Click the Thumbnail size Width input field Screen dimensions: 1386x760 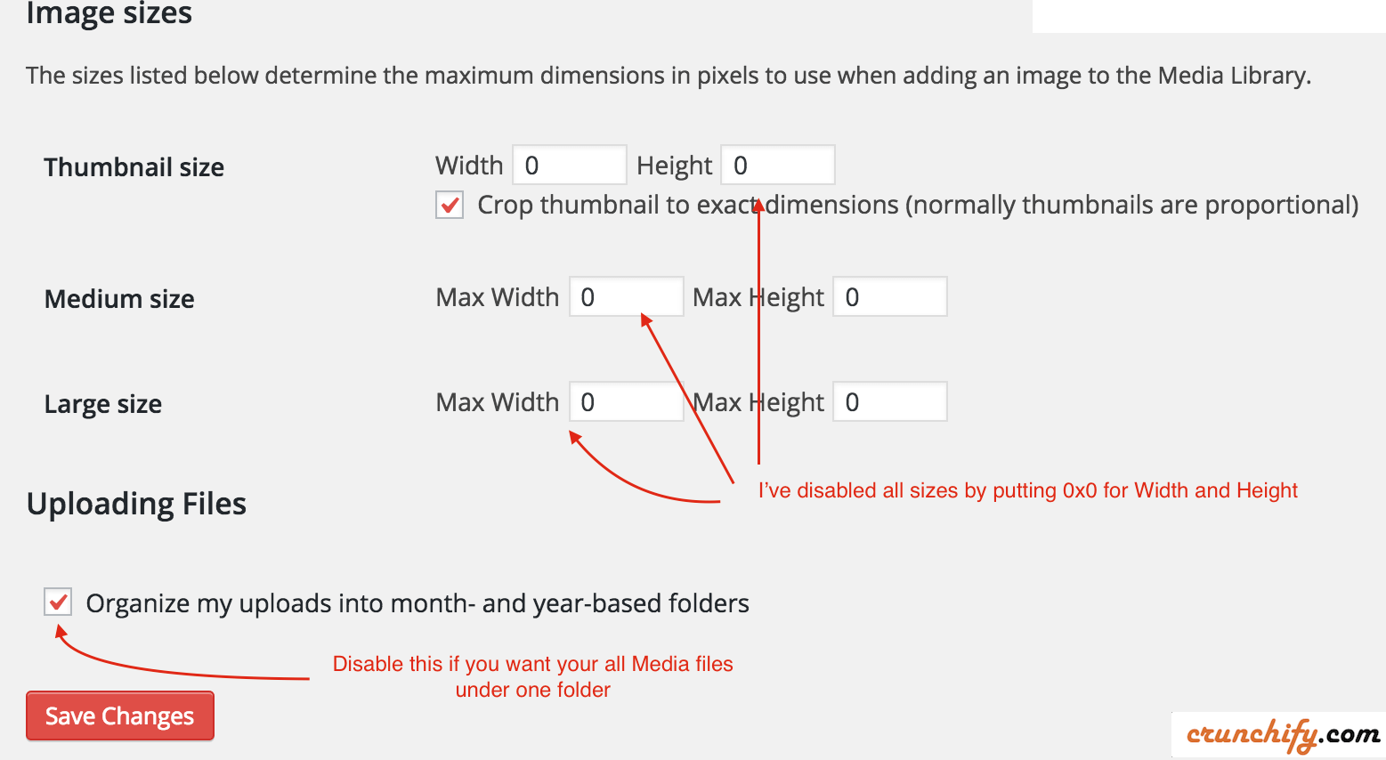(x=570, y=166)
